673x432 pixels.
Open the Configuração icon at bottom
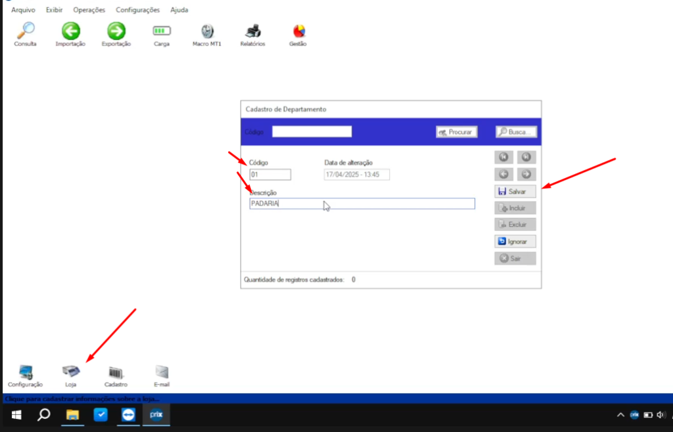(x=25, y=373)
